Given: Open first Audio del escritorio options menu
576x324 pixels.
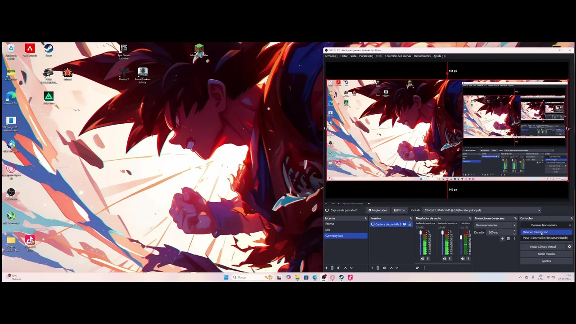Looking at the screenshot, I should pyautogui.click(x=428, y=259).
